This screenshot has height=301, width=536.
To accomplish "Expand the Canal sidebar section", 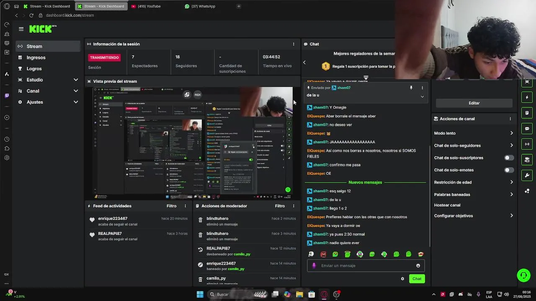I will tap(76, 91).
